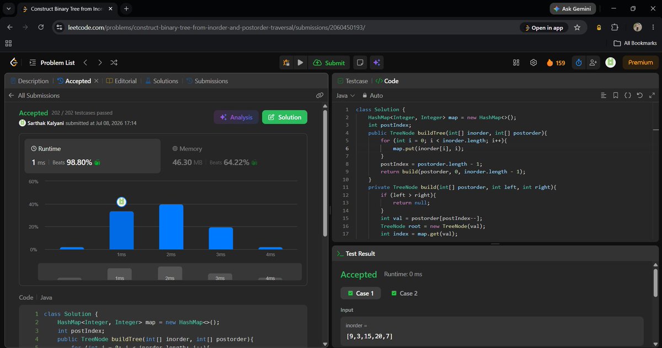Open the LeetCode home logo
The height and width of the screenshot is (348, 662).
[14, 62]
